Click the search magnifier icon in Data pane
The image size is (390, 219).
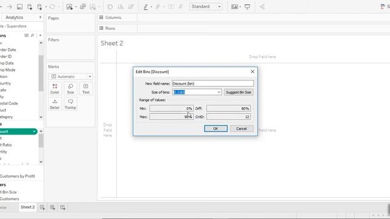(32, 35)
